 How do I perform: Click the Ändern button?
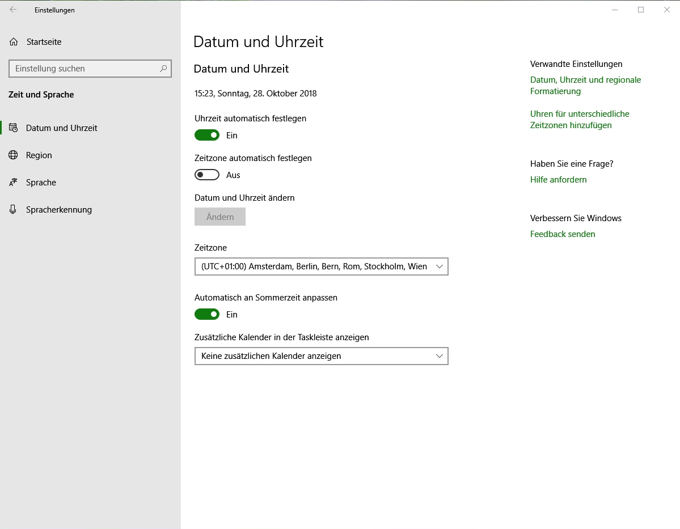pos(220,217)
